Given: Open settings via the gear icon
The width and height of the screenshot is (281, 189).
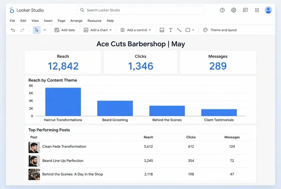Looking at the screenshot, I should coord(234,10).
